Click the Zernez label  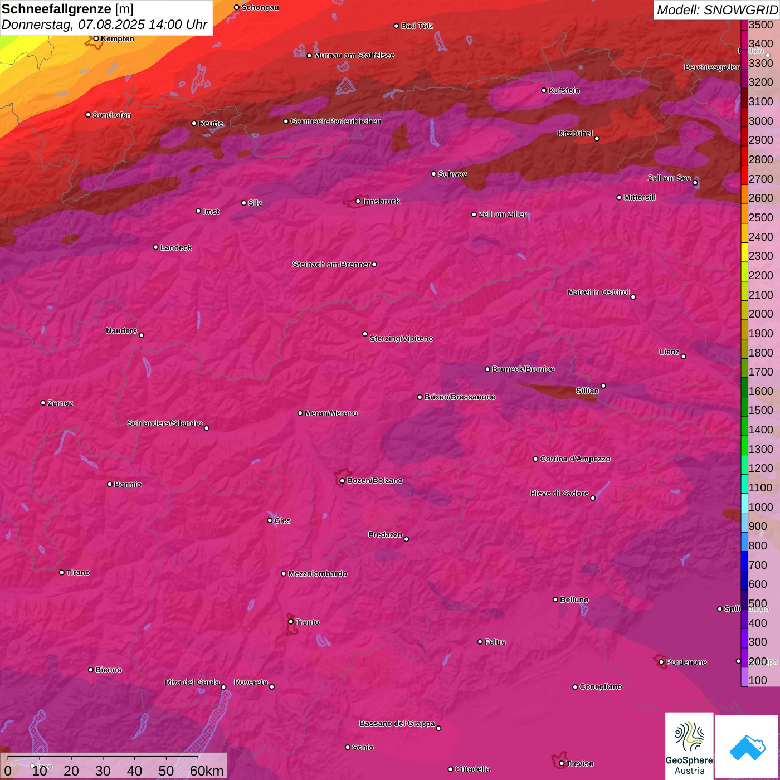[x=60, y=403]
